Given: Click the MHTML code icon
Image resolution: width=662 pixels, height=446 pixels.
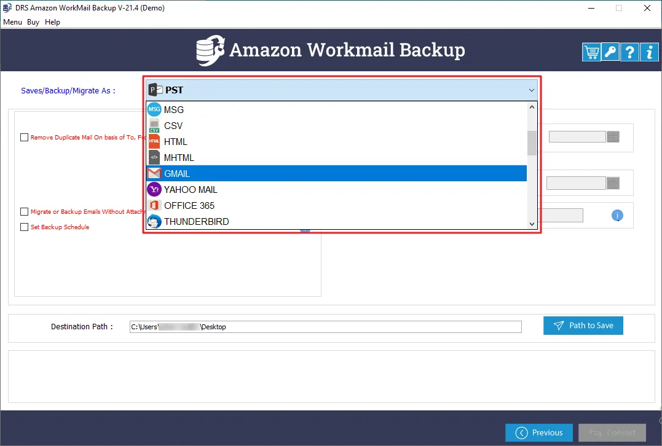Looking at the screenshot, I should click(x=154, y=157).
